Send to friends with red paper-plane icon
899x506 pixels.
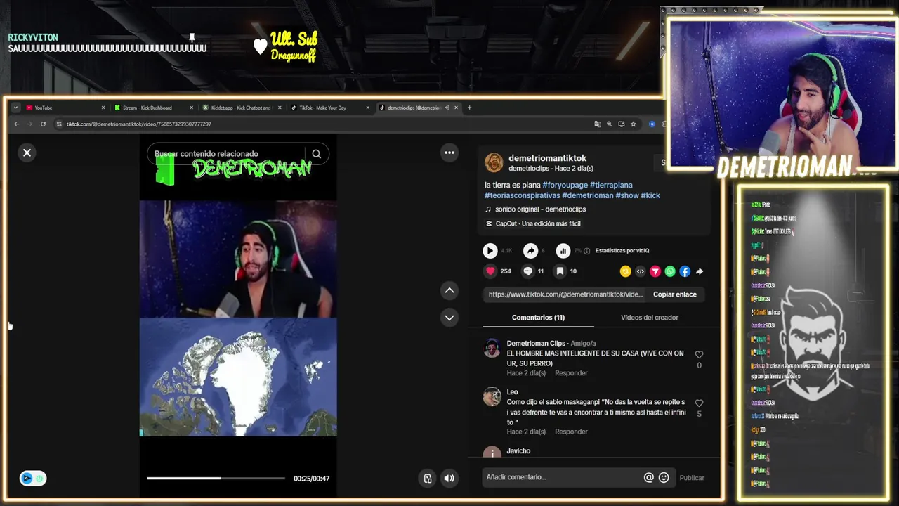pyautogui.click(x=655, y=271)
